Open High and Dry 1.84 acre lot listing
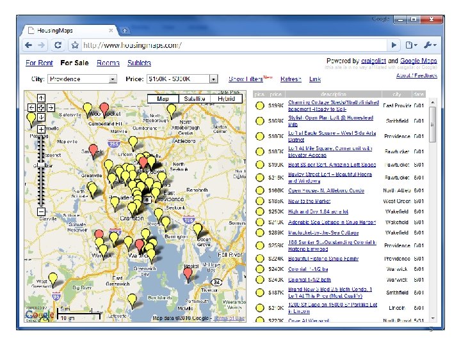Image resolution: width=461 pixels, height=345 pixels. pos(318,211)
